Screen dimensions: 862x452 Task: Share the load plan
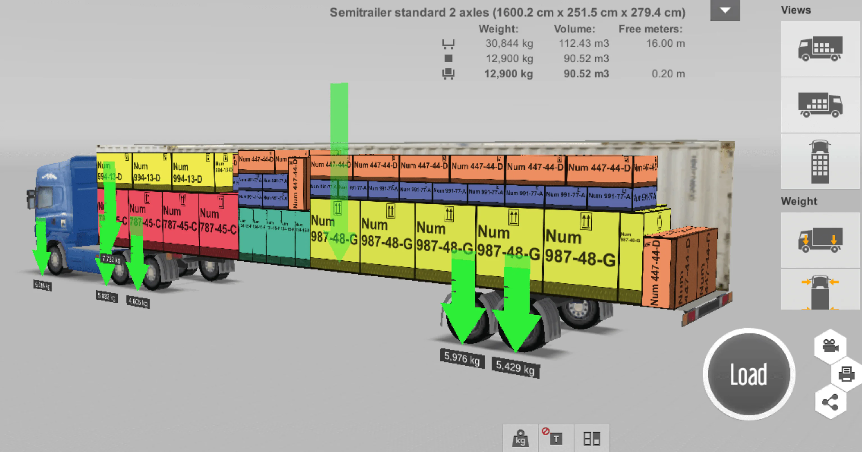click(831, 402)
